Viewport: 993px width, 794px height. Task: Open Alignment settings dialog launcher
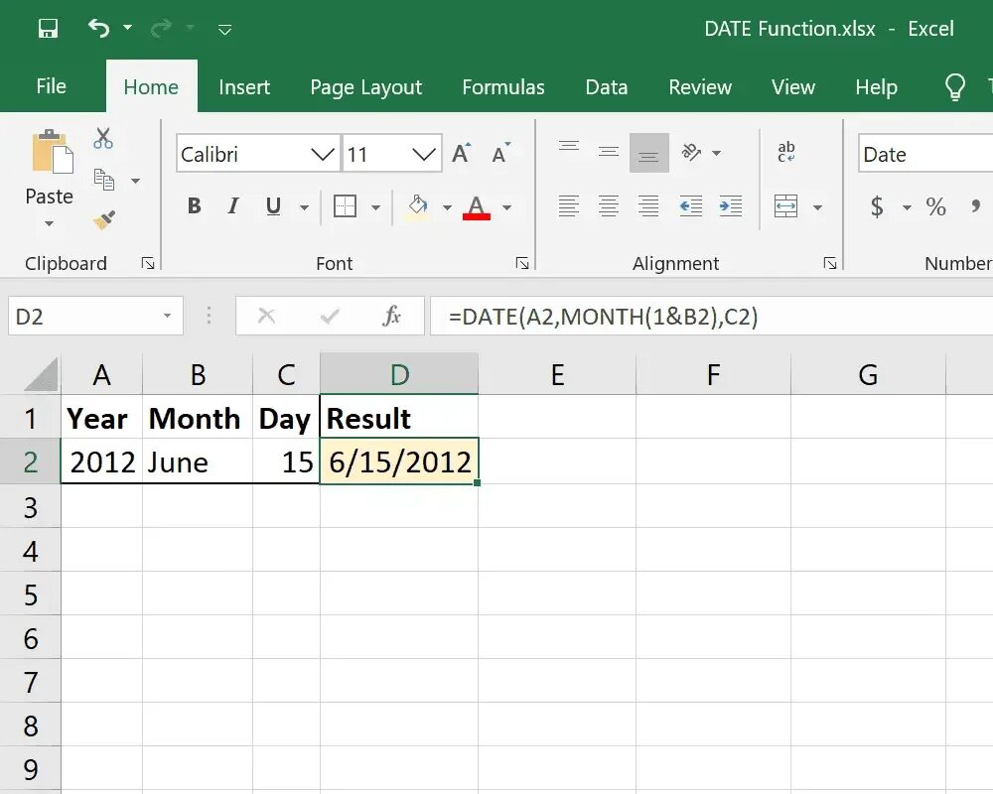click(x=830, y=263)
